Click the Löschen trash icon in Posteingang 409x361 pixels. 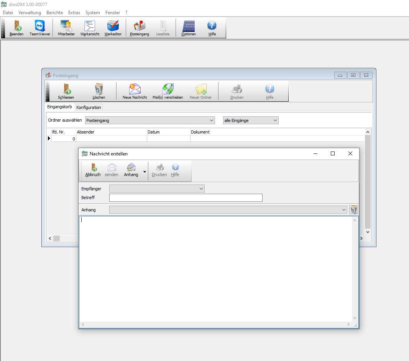[x=99, y=91]
